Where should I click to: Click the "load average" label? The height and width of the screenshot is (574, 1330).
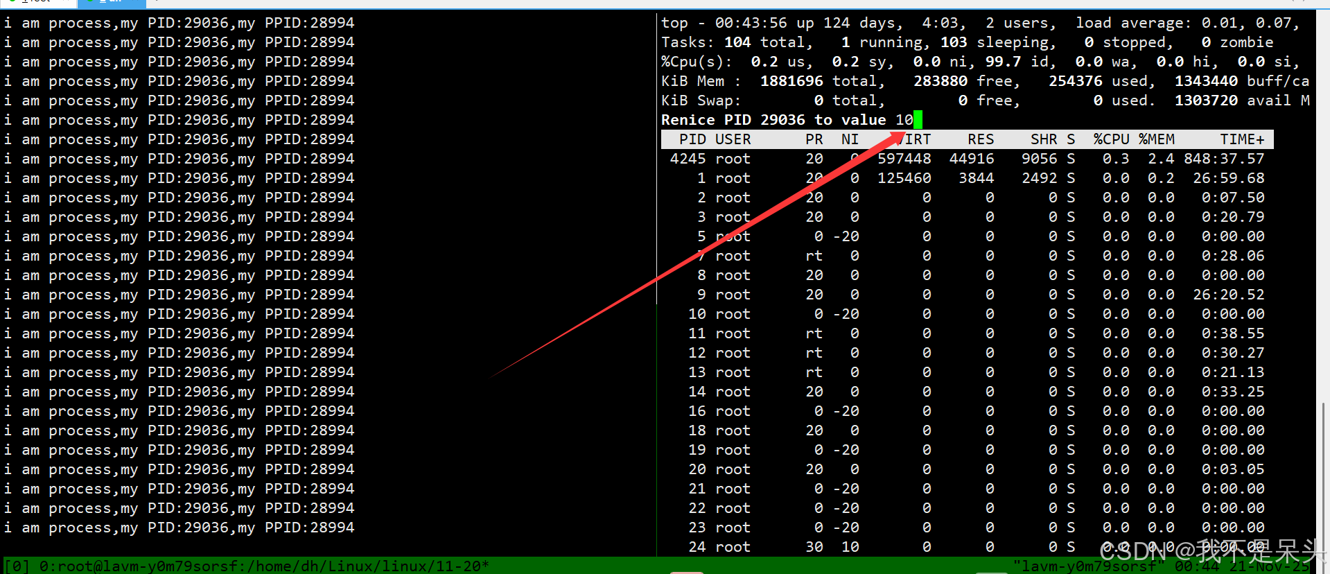pyautogui.click(x=1130, y=23)
